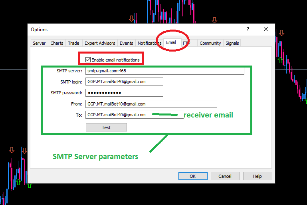Select the Trade tab
Image resolution: width=307 pixels, height=205 pixels.
click(x=73, y=43)
